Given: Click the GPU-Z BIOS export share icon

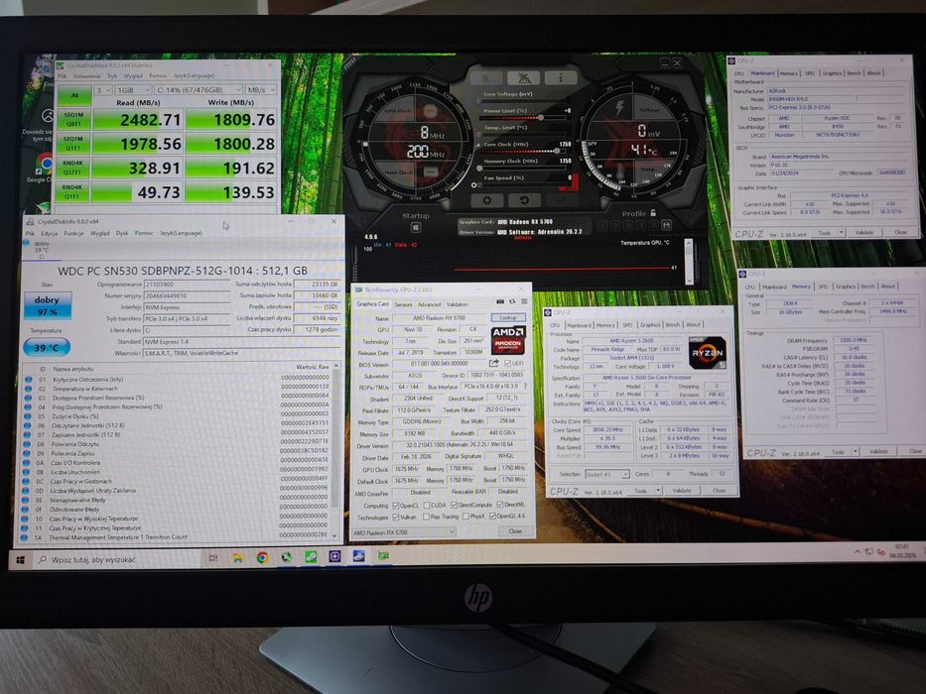Looking at the screenshot, I should pyautogui.click(x=494, y=363).
